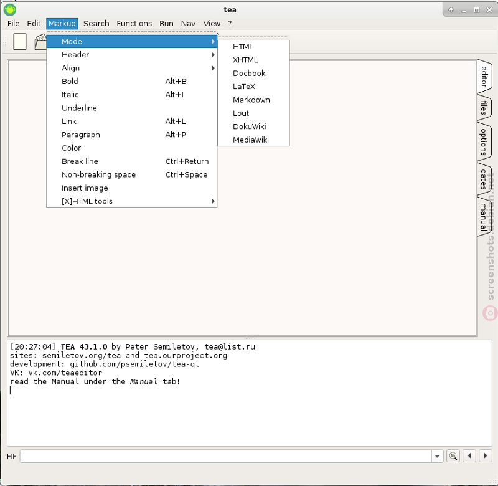
Task: Expand the [X]HTML tools submenu
Action: pos(132,201)
